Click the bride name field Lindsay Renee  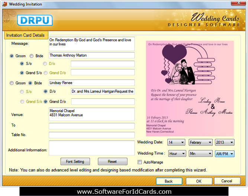click(91, 83)
